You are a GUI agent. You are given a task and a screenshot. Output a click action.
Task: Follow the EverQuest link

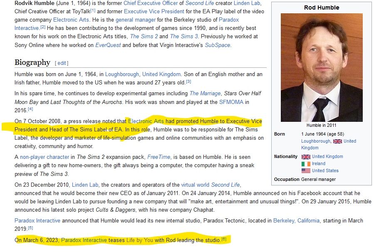coord(108,45)
